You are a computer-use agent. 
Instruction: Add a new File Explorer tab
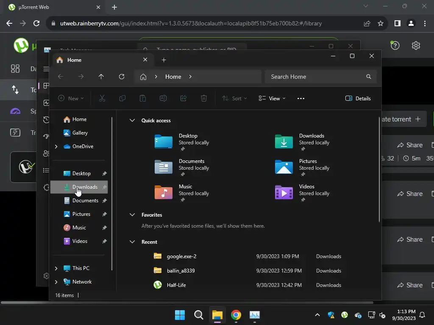pyautogui.click(x=164, y=60)
